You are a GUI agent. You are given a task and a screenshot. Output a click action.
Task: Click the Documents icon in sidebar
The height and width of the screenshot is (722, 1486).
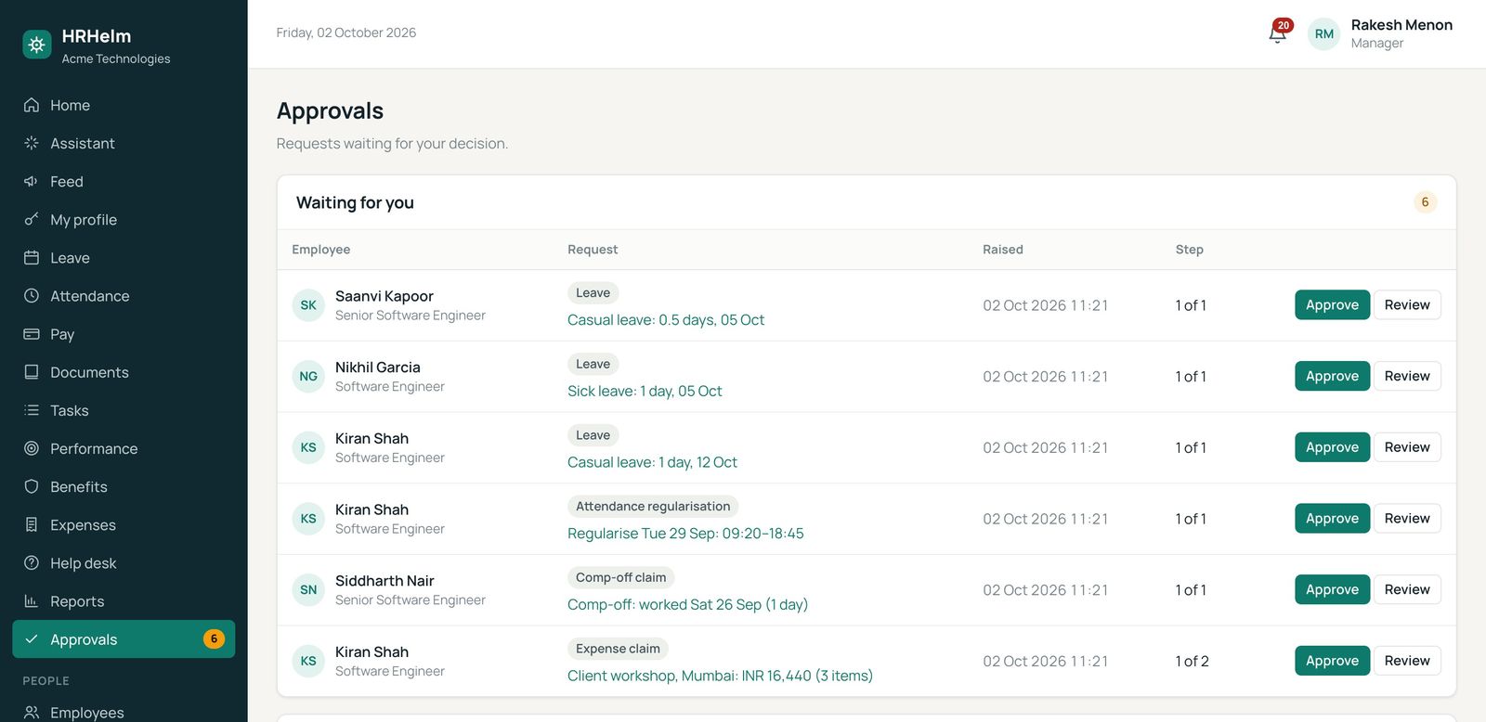[x=32, y=371]
